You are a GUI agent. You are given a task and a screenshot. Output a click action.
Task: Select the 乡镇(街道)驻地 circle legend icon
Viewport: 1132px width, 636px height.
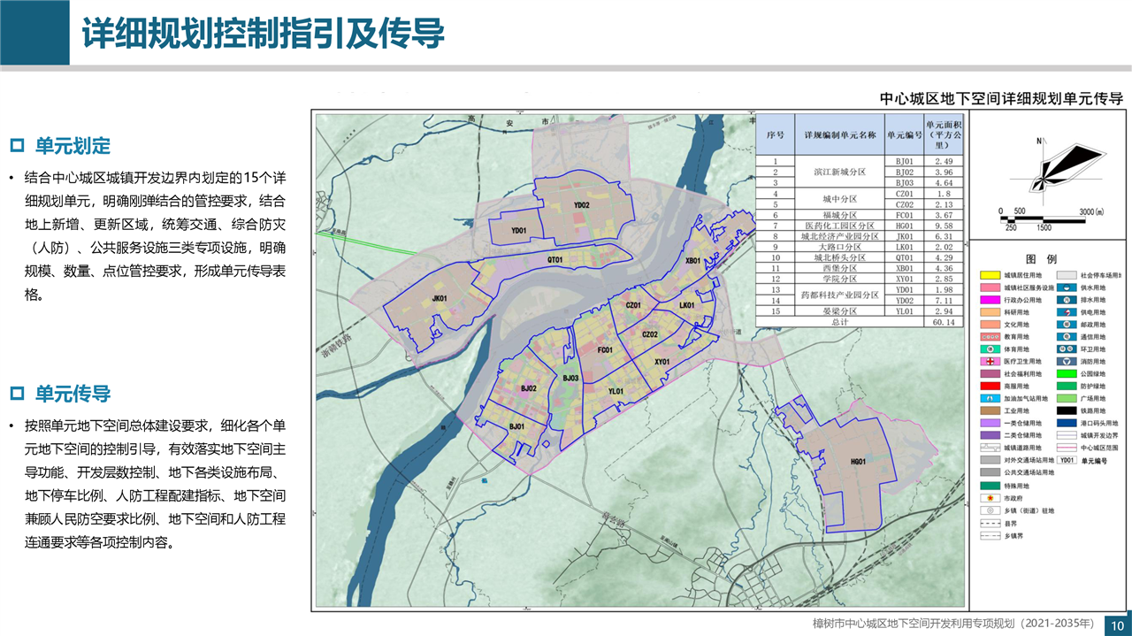[989, 510]
